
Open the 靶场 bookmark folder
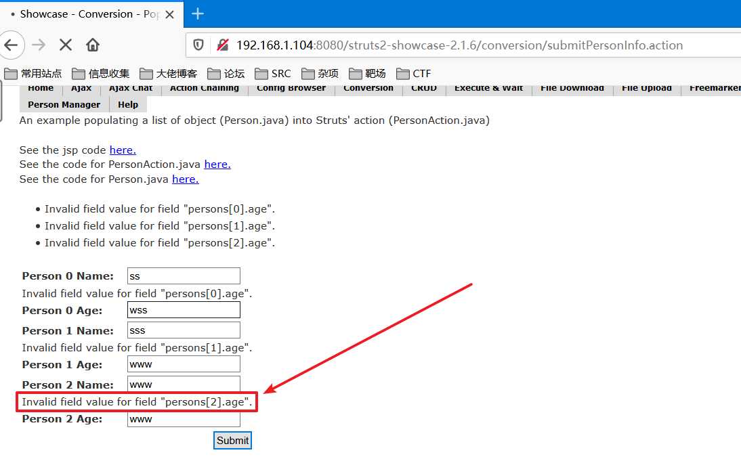click(x=367, y=74)
